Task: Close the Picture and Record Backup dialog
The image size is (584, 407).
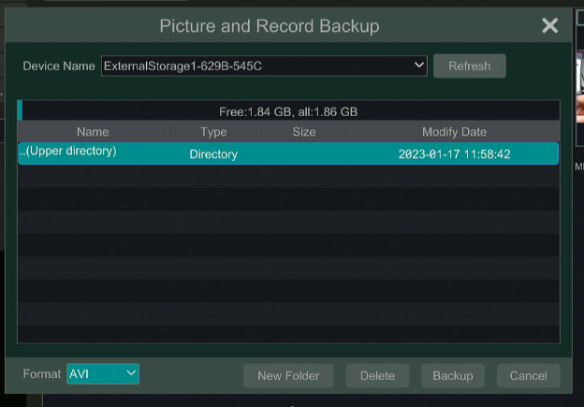Action: pos(549,25)
